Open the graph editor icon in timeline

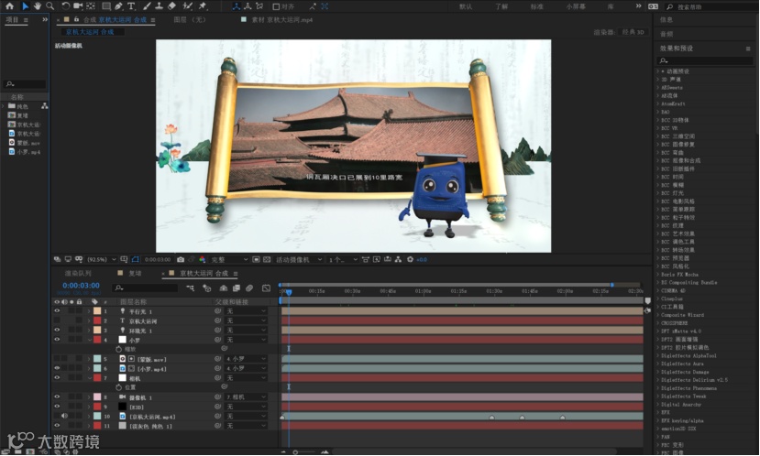(x=266, y=288)
